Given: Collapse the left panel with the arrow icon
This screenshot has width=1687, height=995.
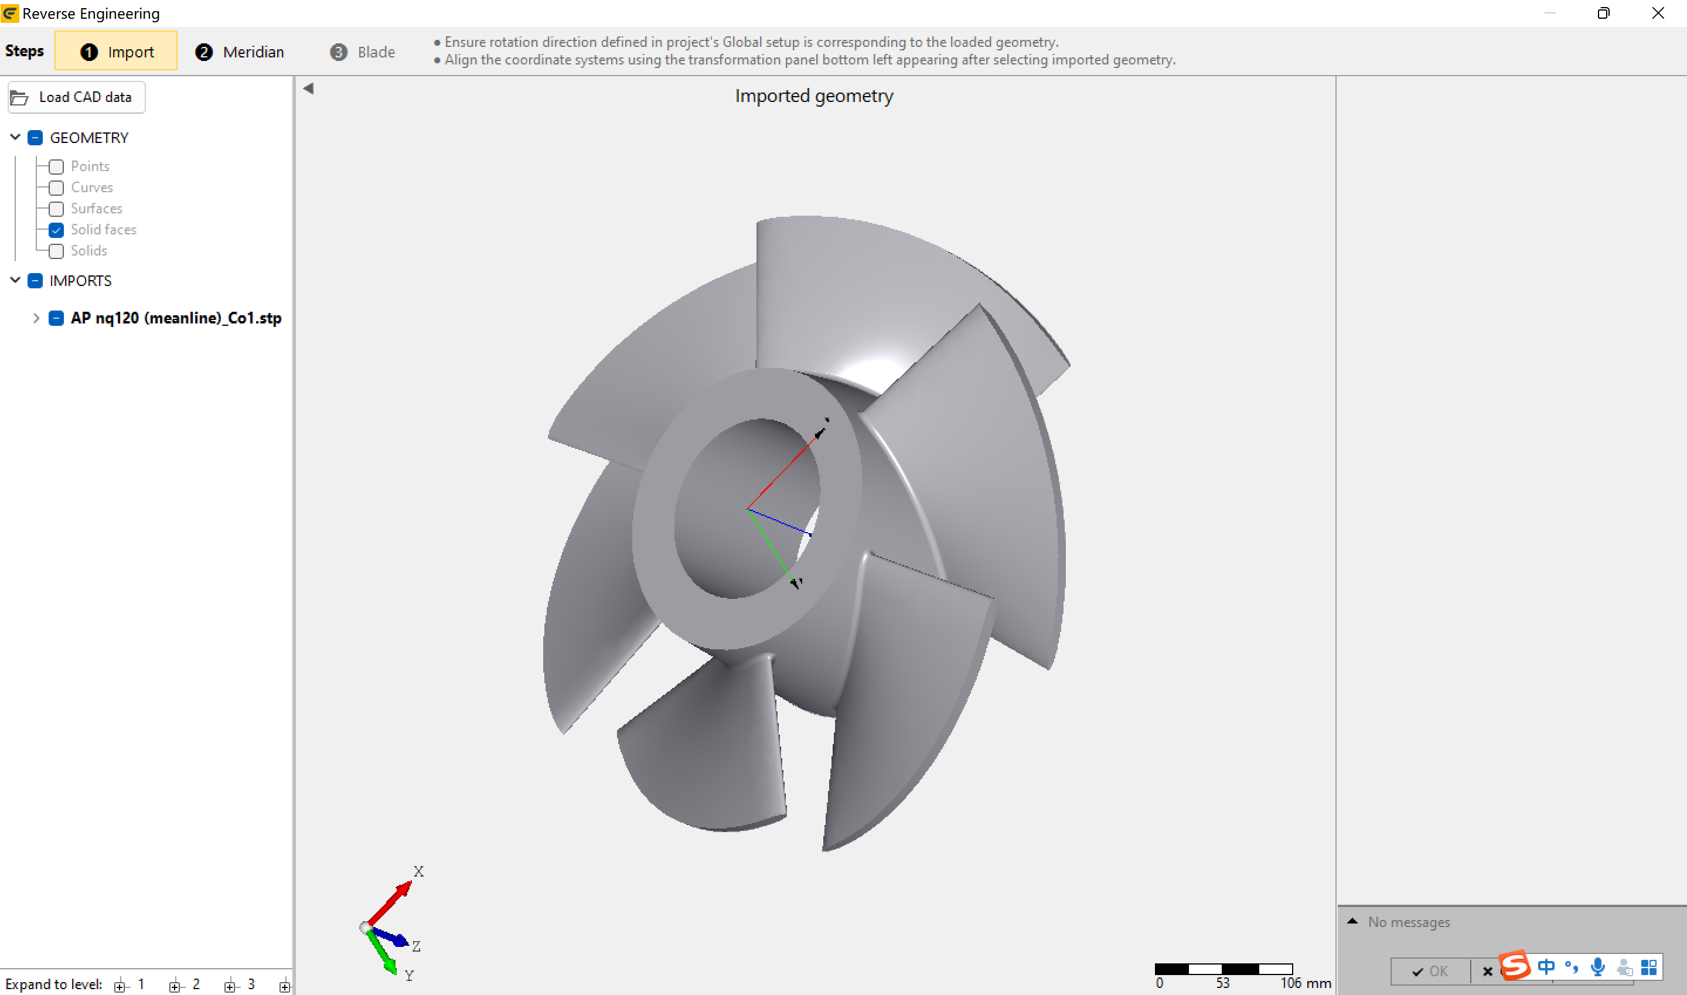Looking at the screenshot, I should pos(308,88).
